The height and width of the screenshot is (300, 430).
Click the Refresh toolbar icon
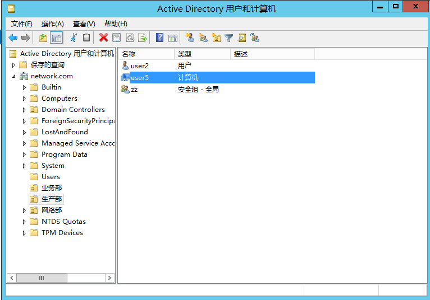(x=130, y=37)
